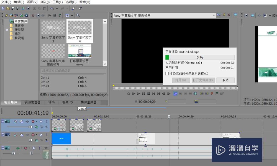Open the 插入(I) menu
The width and height of the screenshot is (277, 166).
pos(45,2)
